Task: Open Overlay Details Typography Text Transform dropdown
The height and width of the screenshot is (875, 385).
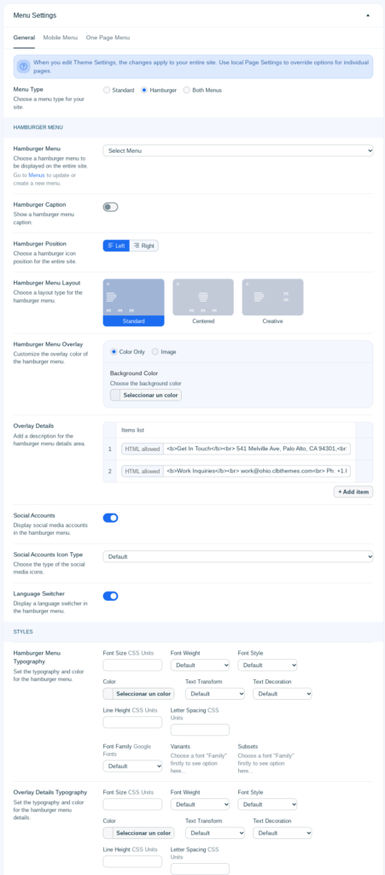Action: [215, 833]
